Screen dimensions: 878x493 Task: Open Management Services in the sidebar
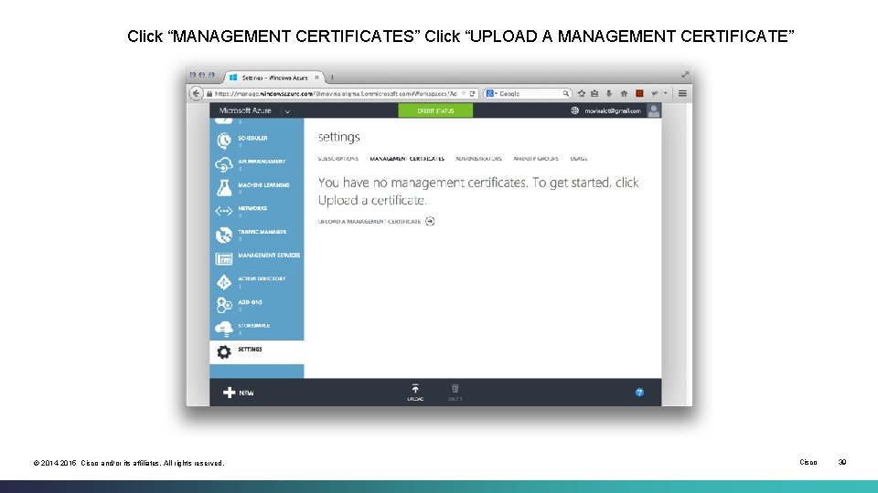tap(256, 257)
